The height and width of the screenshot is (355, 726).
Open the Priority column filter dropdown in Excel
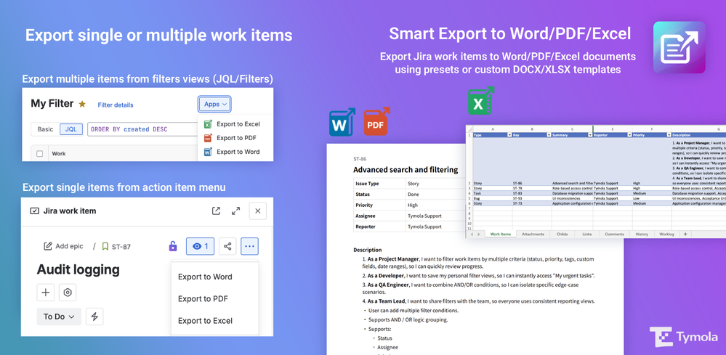(x=669, y=135)
